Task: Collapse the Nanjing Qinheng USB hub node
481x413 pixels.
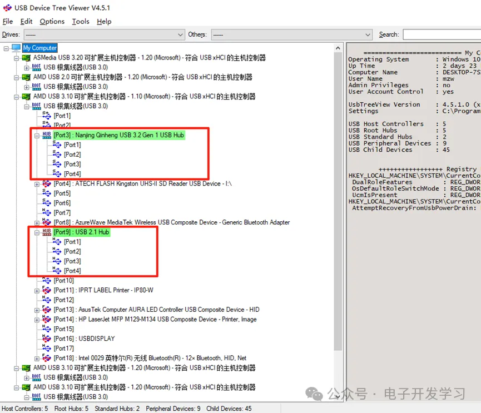Action: 37,135
